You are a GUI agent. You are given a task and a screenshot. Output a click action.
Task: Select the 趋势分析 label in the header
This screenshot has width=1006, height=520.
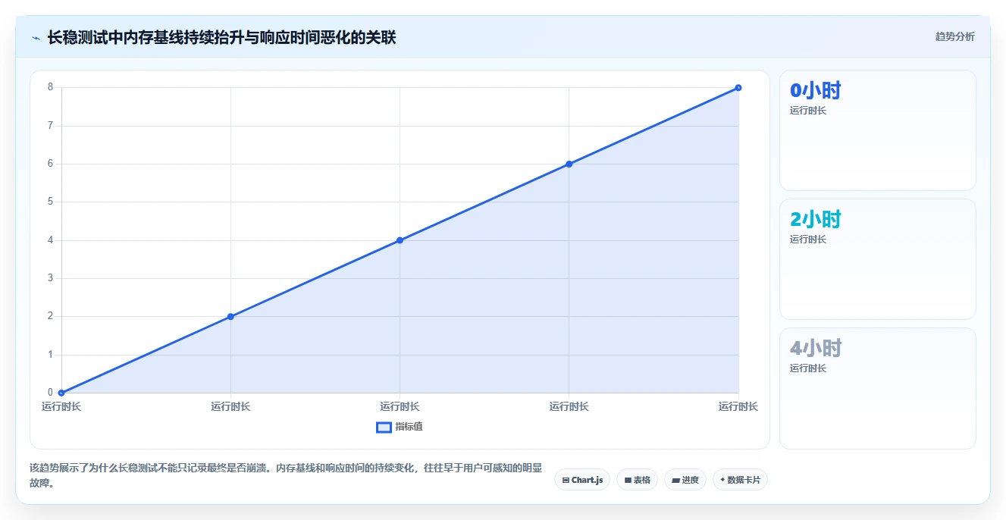click(954, 36)
